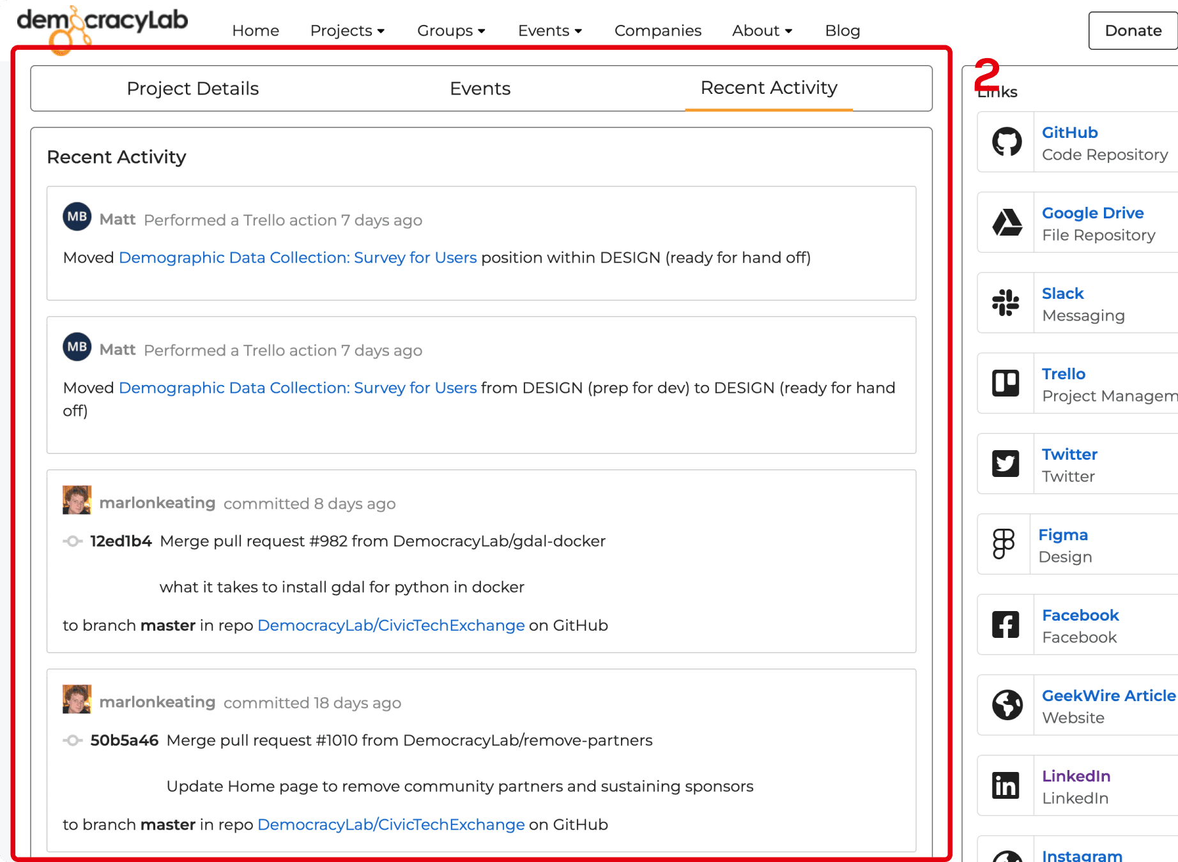This screenshot has width=1178, height=862.
Task: Click Matt's MB avatar in the first activity card
Action: (x=77, y=216)
